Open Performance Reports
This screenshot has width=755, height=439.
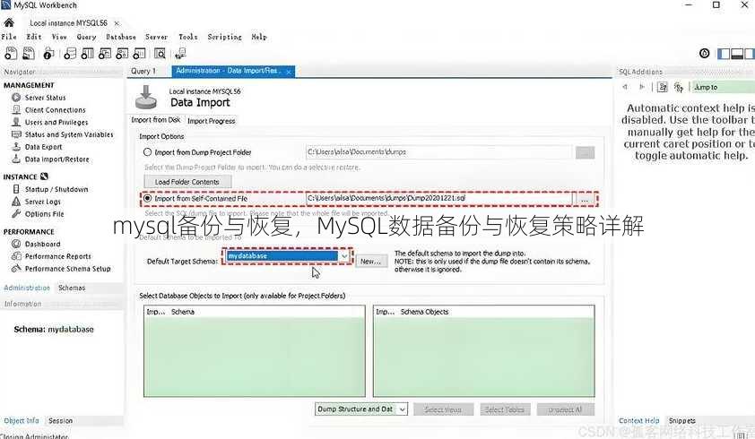coord(57,256)
